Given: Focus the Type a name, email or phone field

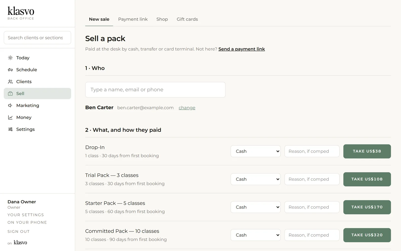Looking at the screenshot, I should tap(155, 90).
